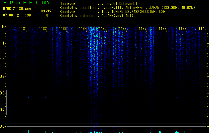The image size is (209, 133).
Task: Click the timestamp 07.06.12 11:30
Action: [x=17, y=15]
